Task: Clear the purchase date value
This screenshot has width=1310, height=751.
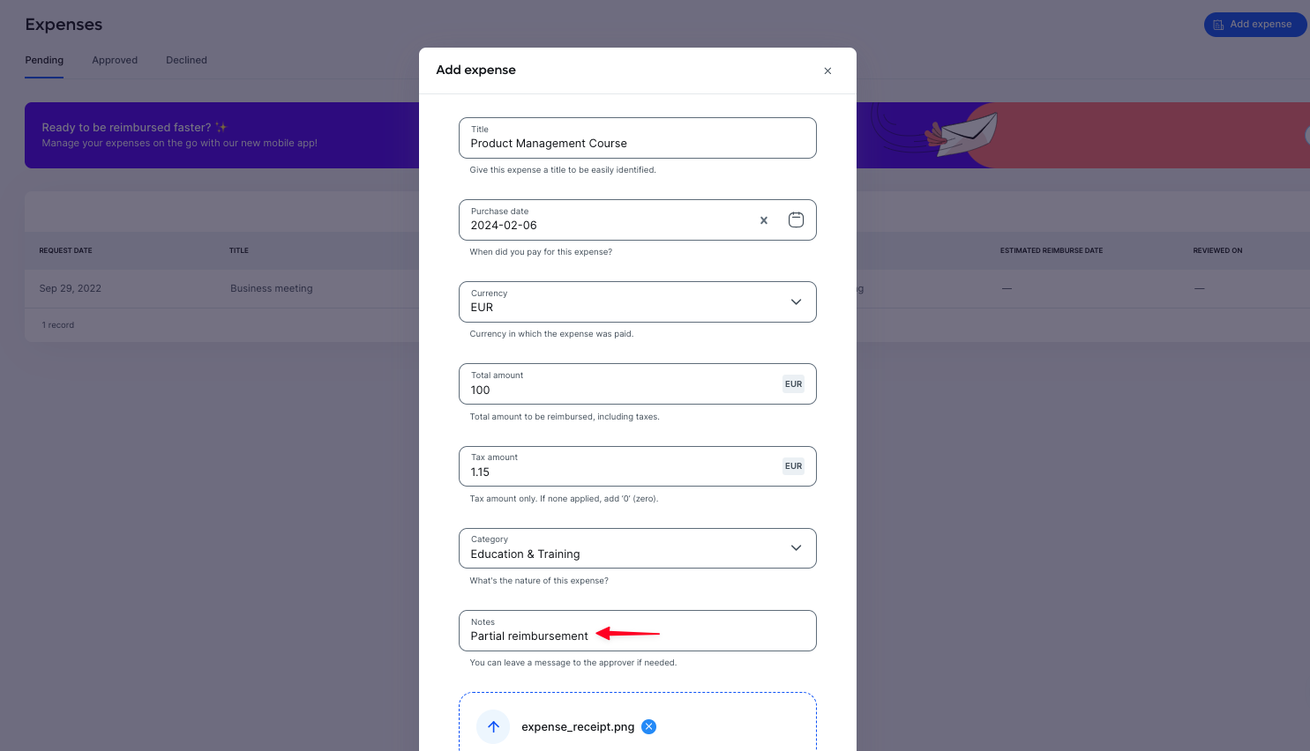Action: (x=764, y=220)
